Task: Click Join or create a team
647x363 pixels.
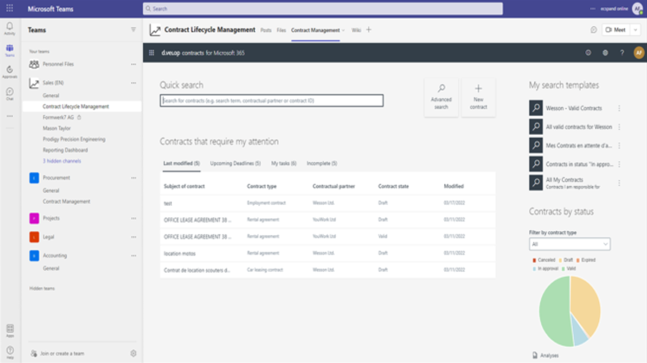Action: [x=62, y=353]
